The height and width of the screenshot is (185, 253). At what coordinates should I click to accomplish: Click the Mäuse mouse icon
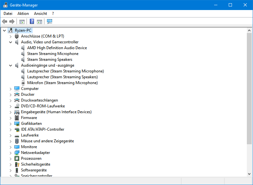coord(17,141)
